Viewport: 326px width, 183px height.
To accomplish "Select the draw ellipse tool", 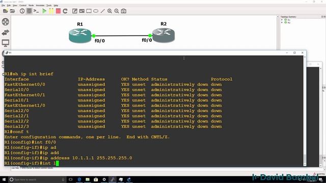I will pos(96,11).
